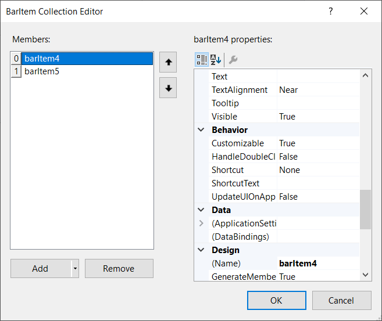
Task: Collapse the Data category
Action: 201,210
